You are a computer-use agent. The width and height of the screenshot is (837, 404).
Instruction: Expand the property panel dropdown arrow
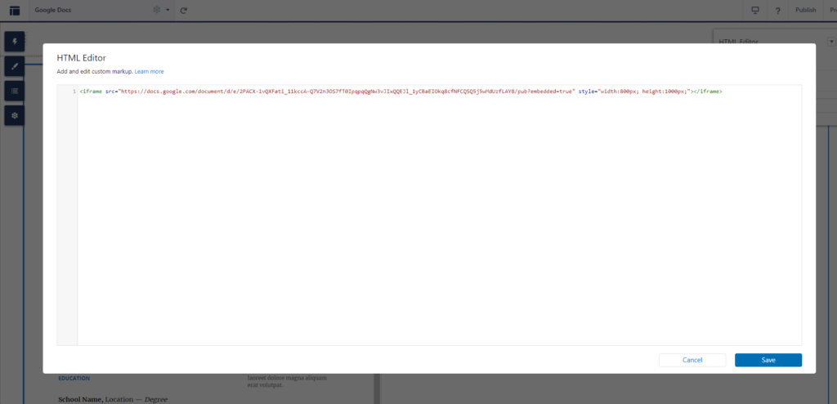(831, 42)
